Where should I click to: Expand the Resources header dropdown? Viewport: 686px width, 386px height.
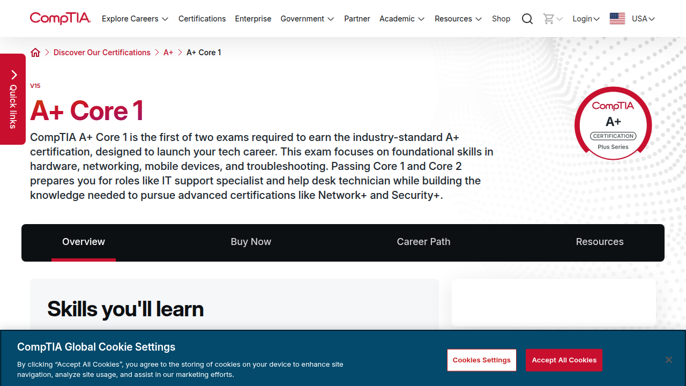[x=458, y=19]
